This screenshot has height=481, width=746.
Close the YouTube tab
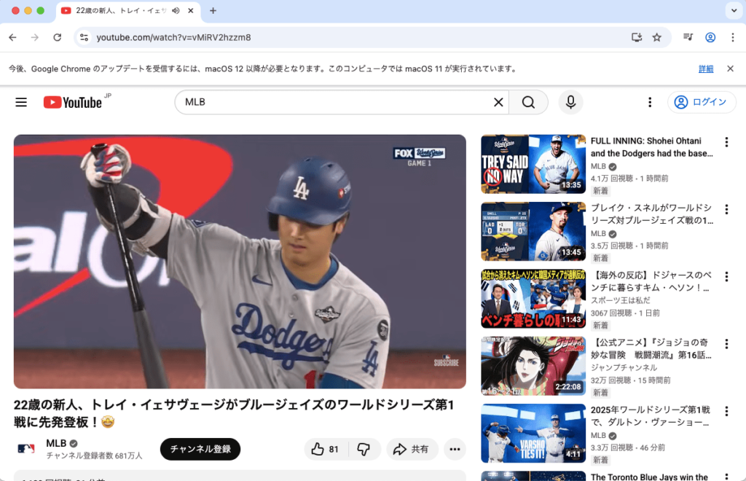point(191,10)
